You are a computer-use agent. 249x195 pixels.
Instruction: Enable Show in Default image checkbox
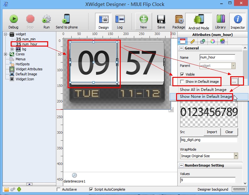pos(182,82)
